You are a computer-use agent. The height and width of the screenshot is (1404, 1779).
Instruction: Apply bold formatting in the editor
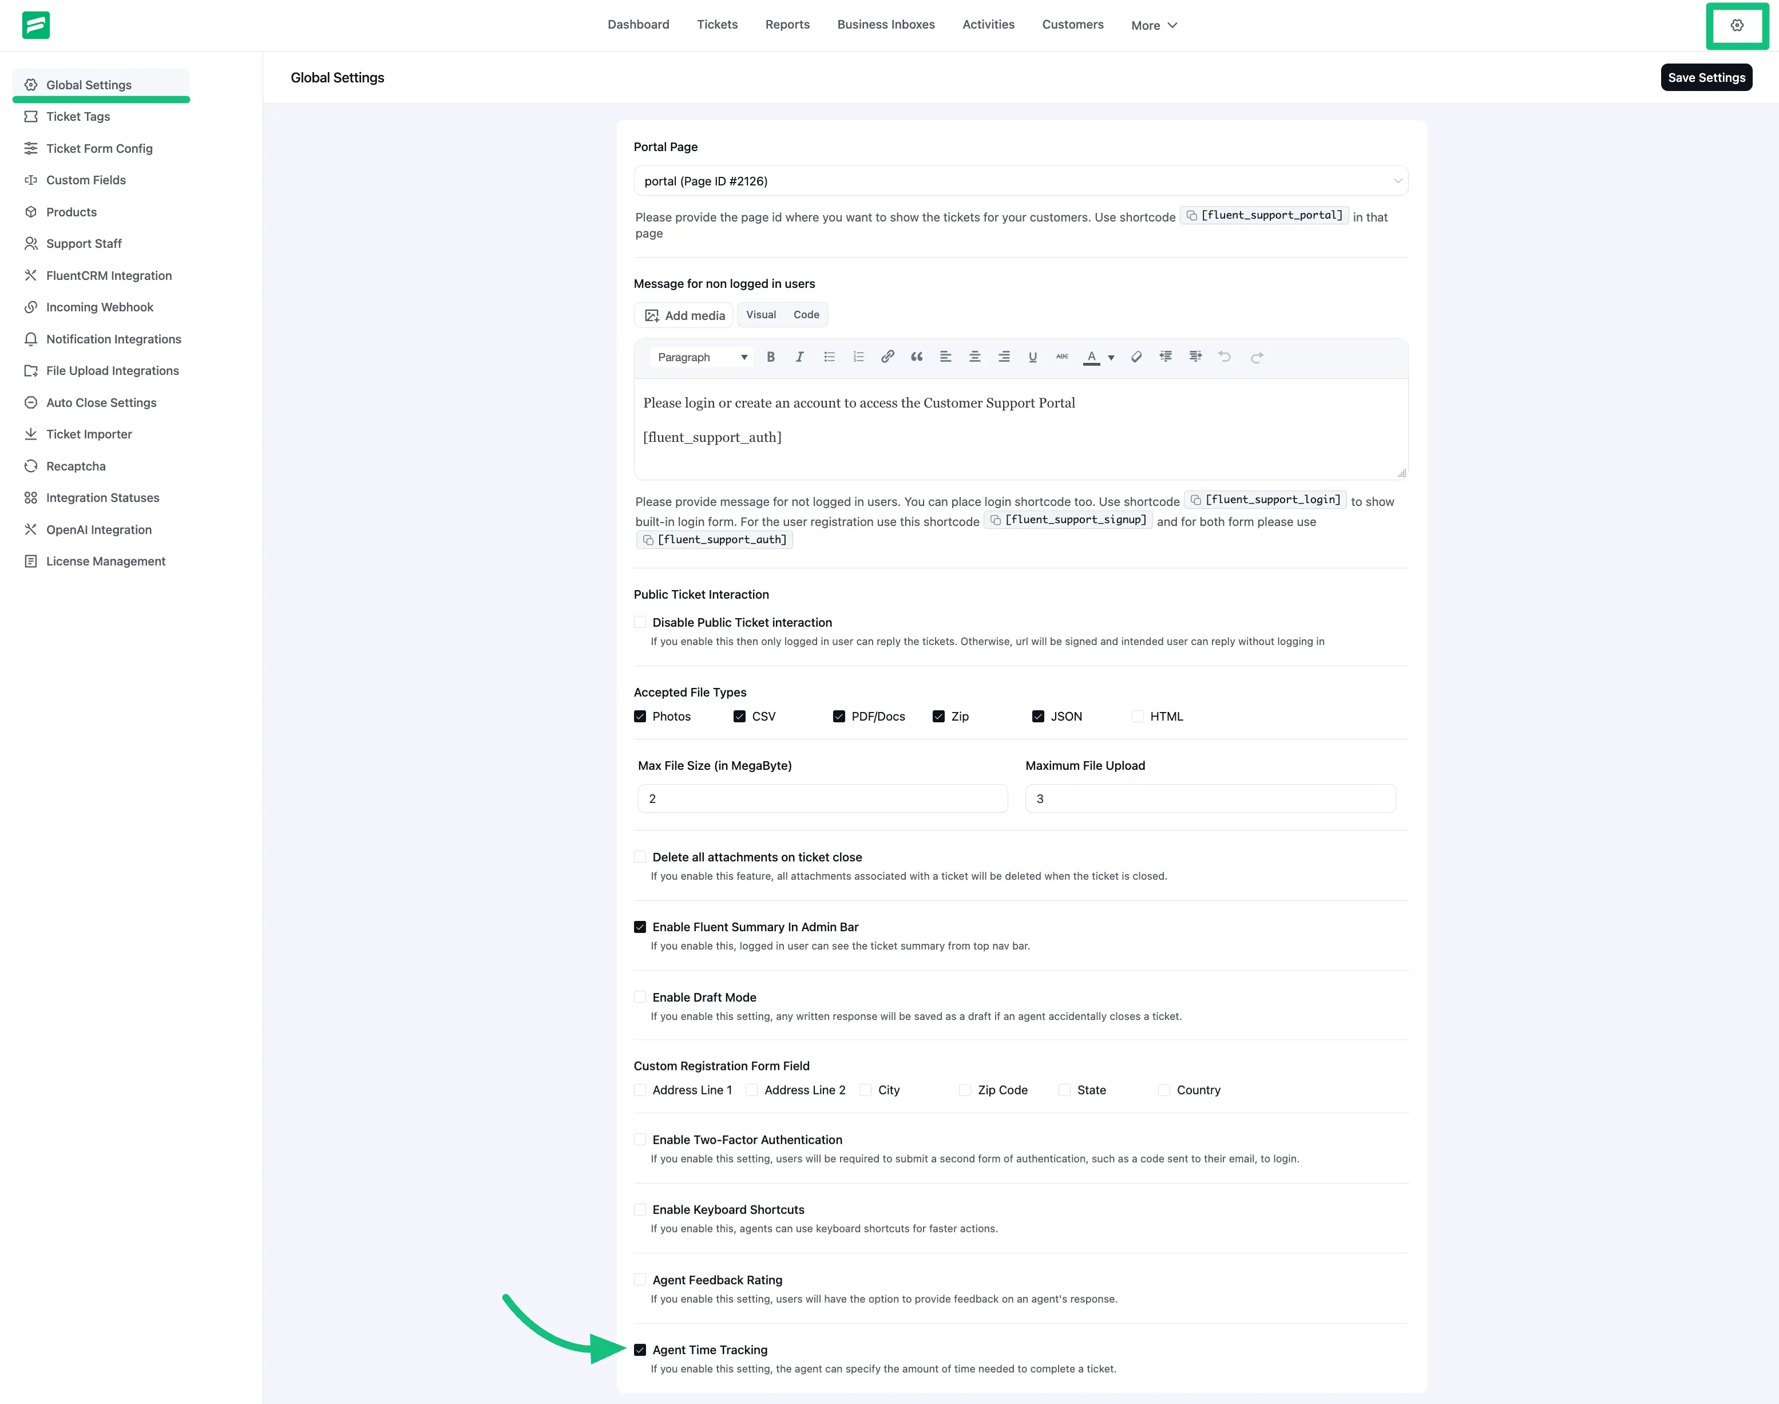[x=771, y=357]
